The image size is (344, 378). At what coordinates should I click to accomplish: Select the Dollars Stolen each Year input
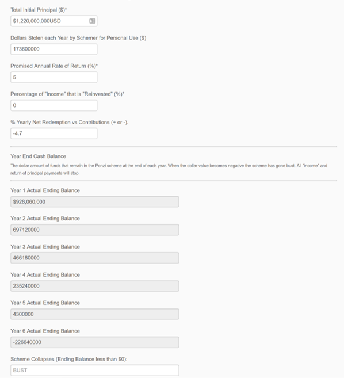click(x=53, y=49)
